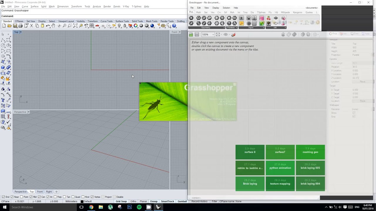Expand the Util group plus button

285,28
